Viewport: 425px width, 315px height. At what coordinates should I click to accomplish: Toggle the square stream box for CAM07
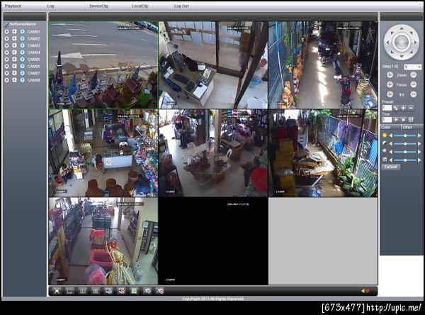pyautogui.click(x=14, y=73)
